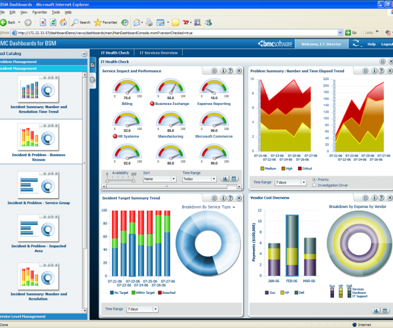Click the Within Target legend swatch
The image size is (393, 328).
tap(134, 293)
